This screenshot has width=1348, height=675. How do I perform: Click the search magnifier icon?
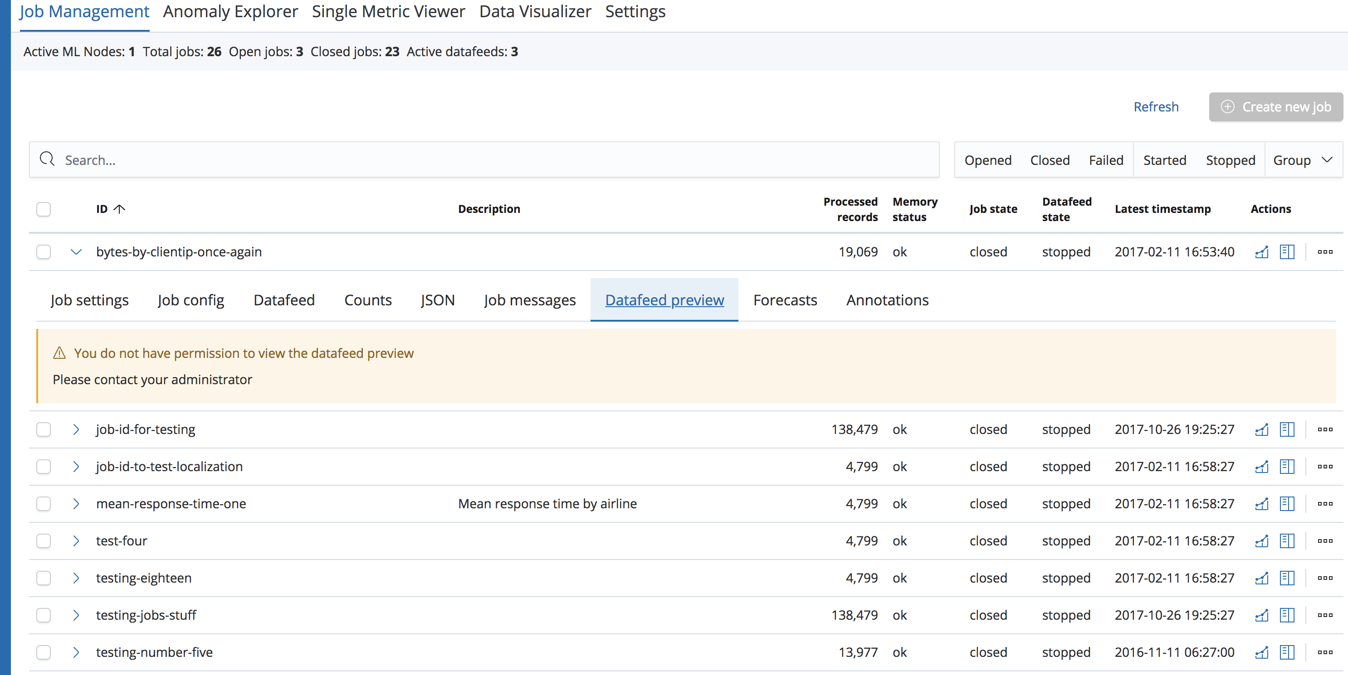click(x=47, y=159)
